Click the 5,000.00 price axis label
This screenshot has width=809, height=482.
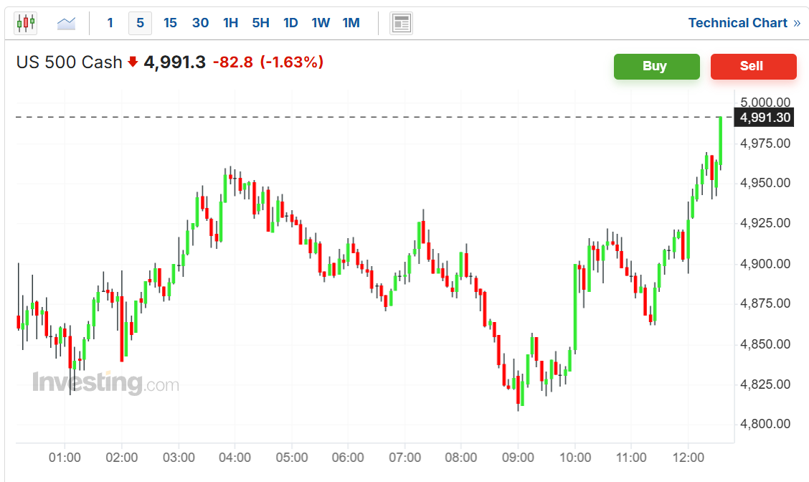(765, 102)
